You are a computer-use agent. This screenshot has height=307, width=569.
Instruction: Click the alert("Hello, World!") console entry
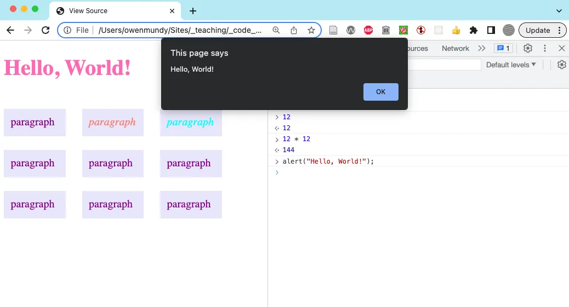pos(328,161)
